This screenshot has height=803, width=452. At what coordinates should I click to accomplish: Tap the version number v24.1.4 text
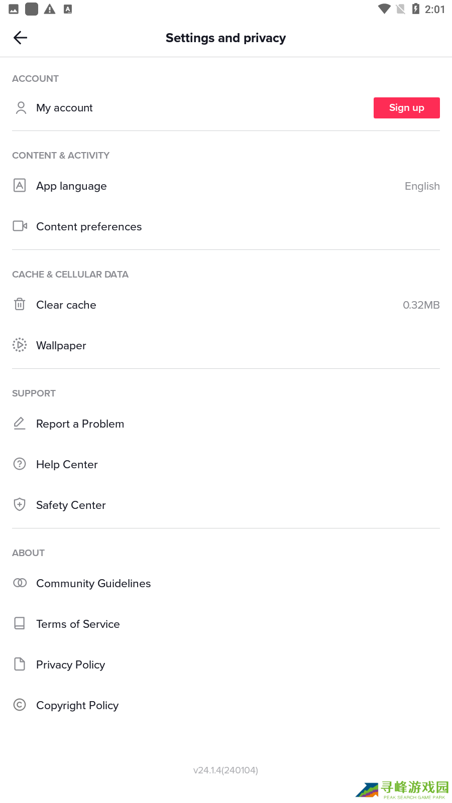click(225, 770)
